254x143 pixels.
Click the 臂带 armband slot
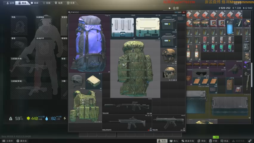(19, 43)
